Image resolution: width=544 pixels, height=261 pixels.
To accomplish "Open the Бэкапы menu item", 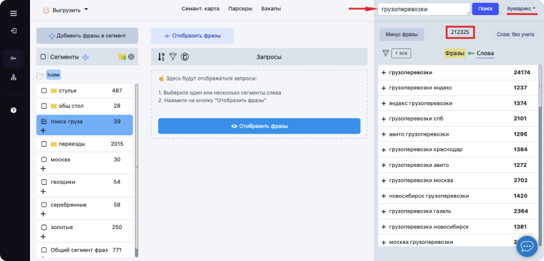I will (271, 9).
